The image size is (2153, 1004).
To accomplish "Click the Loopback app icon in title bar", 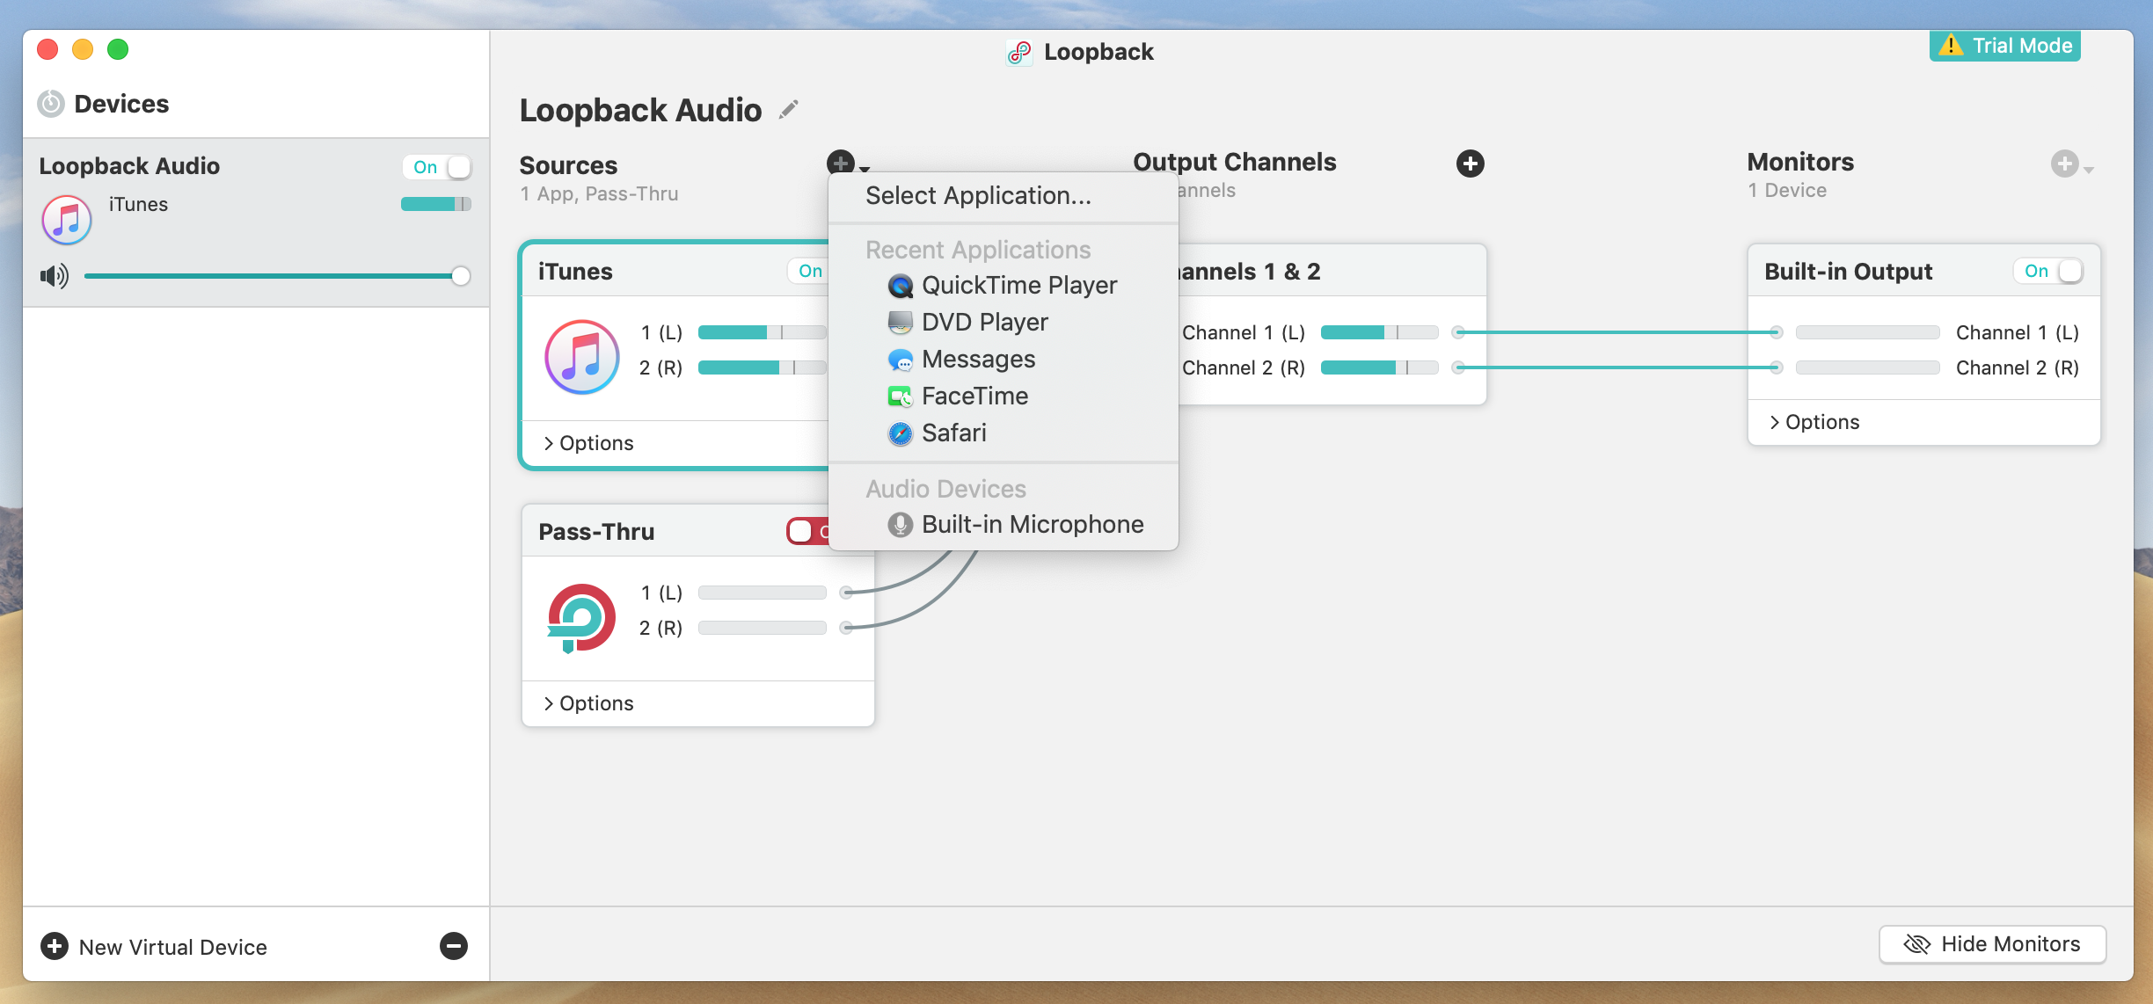I will [x=1019, y=53].
